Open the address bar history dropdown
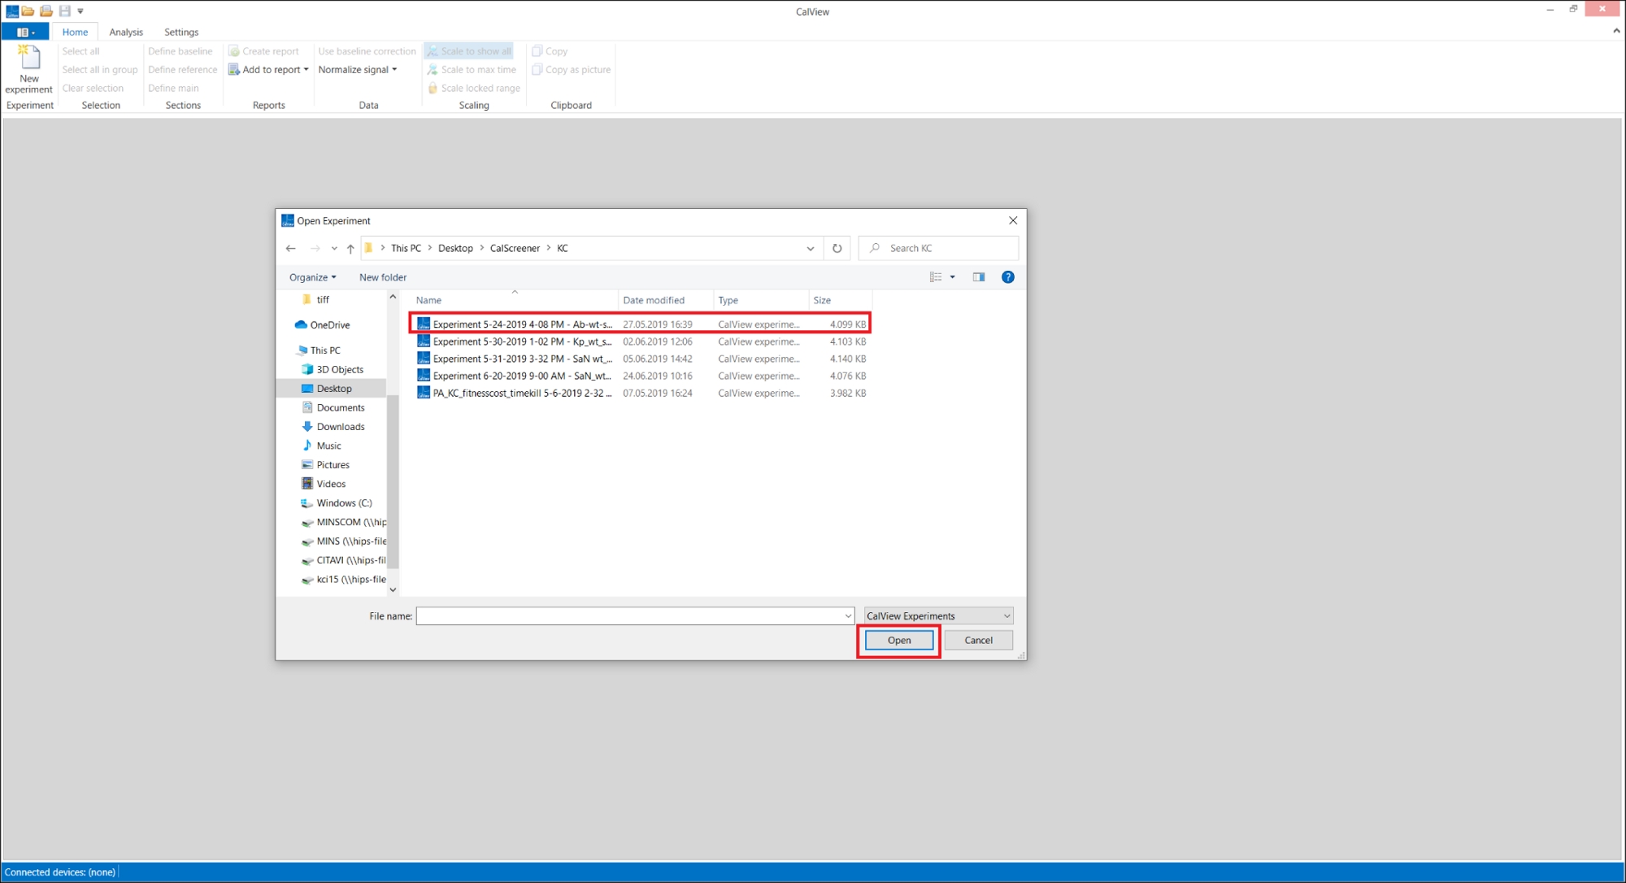This screenshot has height=883, width=1626. (810, 248)
